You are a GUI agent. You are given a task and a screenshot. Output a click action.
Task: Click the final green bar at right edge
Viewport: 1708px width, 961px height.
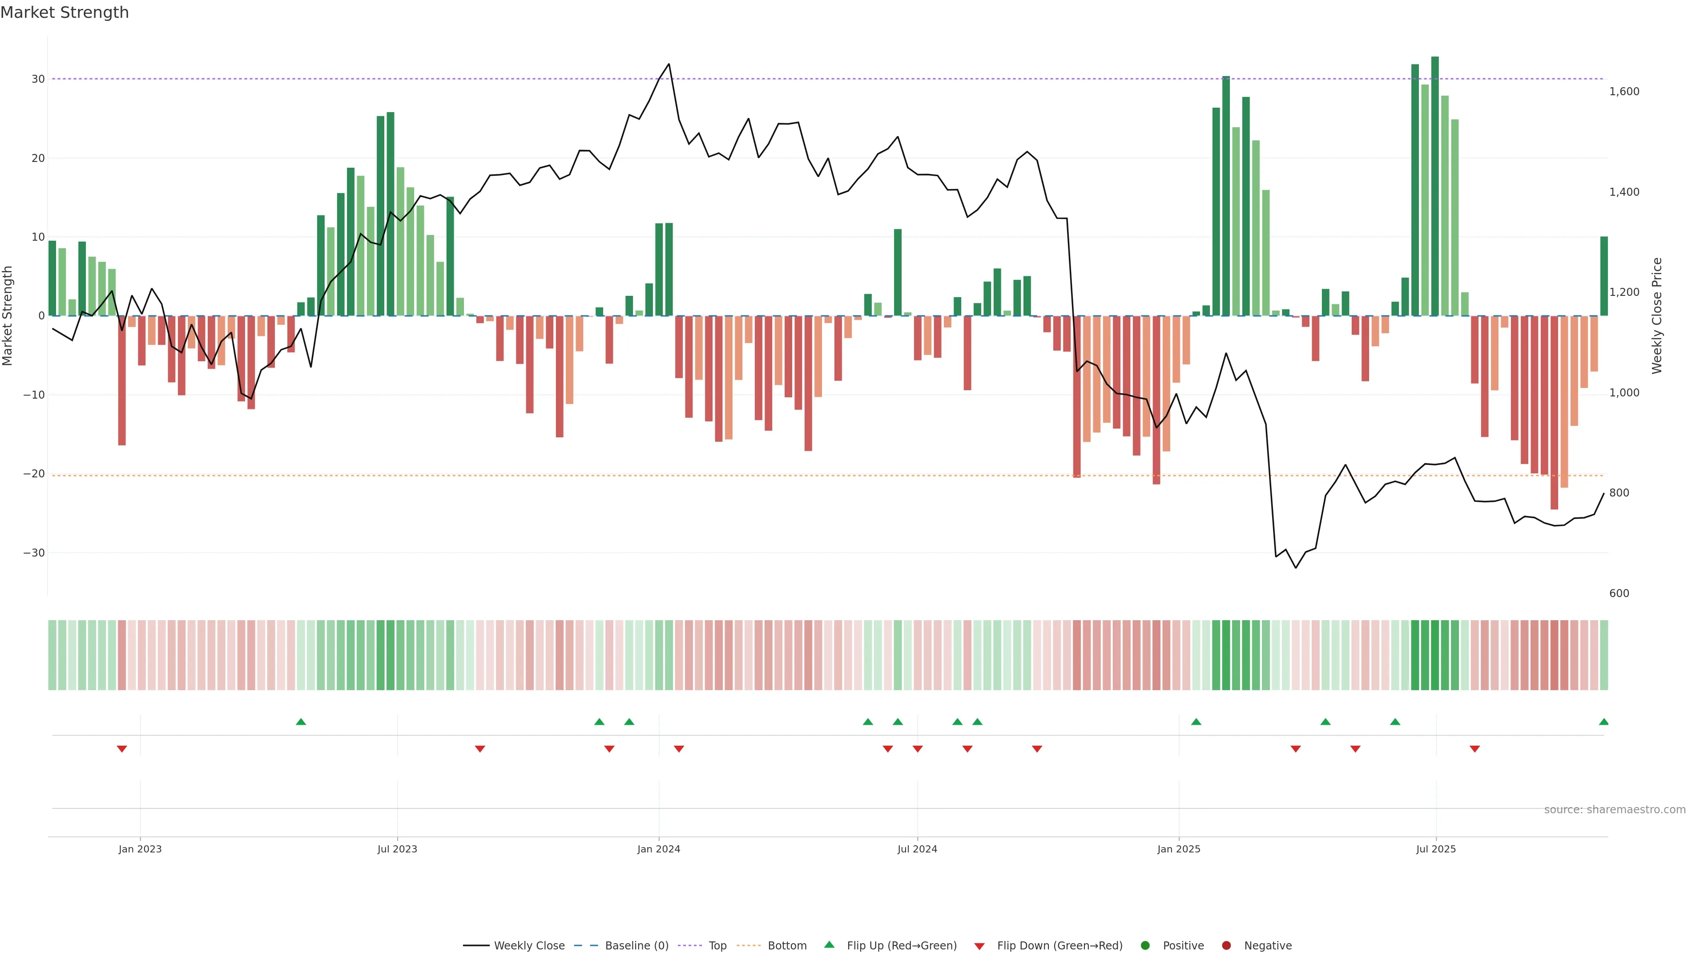pos(1604,276)
